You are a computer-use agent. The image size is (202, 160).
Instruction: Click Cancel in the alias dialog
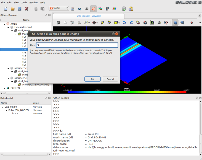[x=110, y=79]
